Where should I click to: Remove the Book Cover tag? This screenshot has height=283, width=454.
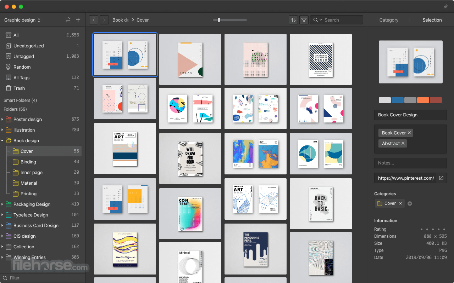coord(409,133)
